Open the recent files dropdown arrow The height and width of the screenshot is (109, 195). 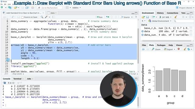pyautogui.click(x=19, y=8)
